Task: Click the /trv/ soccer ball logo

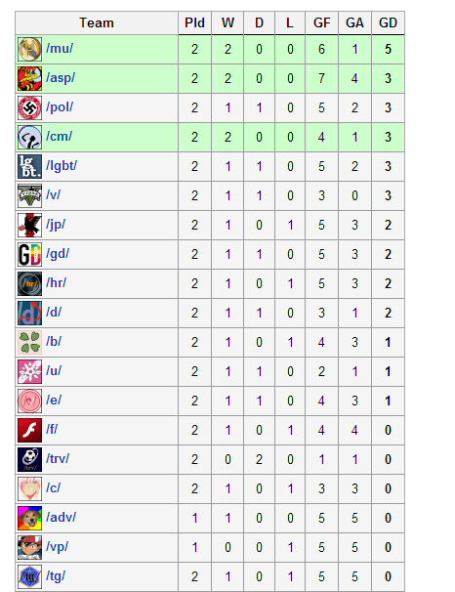Action: coord(30,459)
